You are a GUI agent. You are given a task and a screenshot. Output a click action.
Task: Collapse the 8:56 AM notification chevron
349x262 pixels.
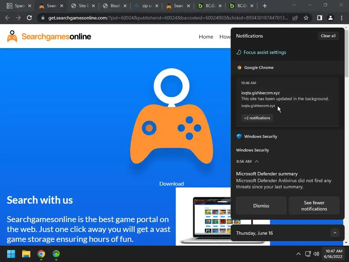tap(256, 161)
